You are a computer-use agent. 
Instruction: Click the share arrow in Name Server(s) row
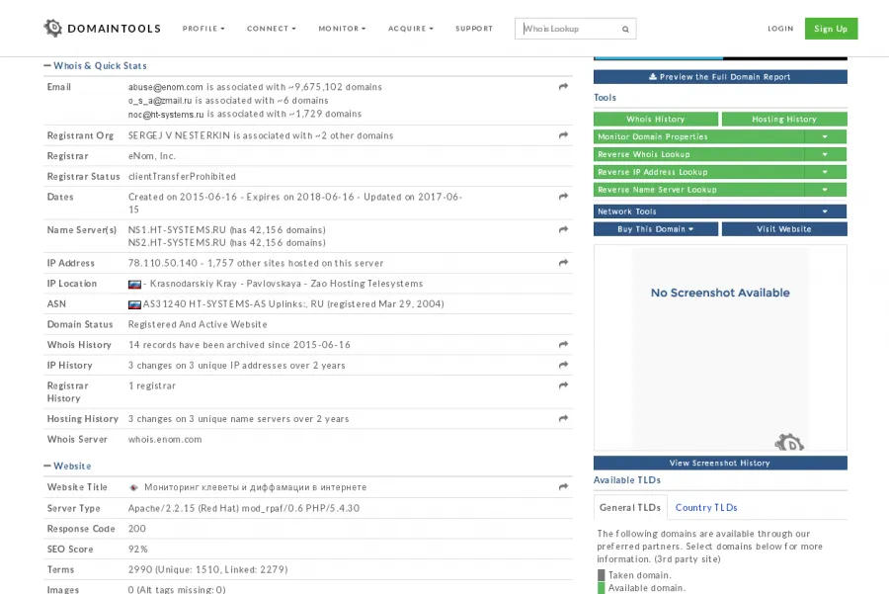[x=563, y=229]
